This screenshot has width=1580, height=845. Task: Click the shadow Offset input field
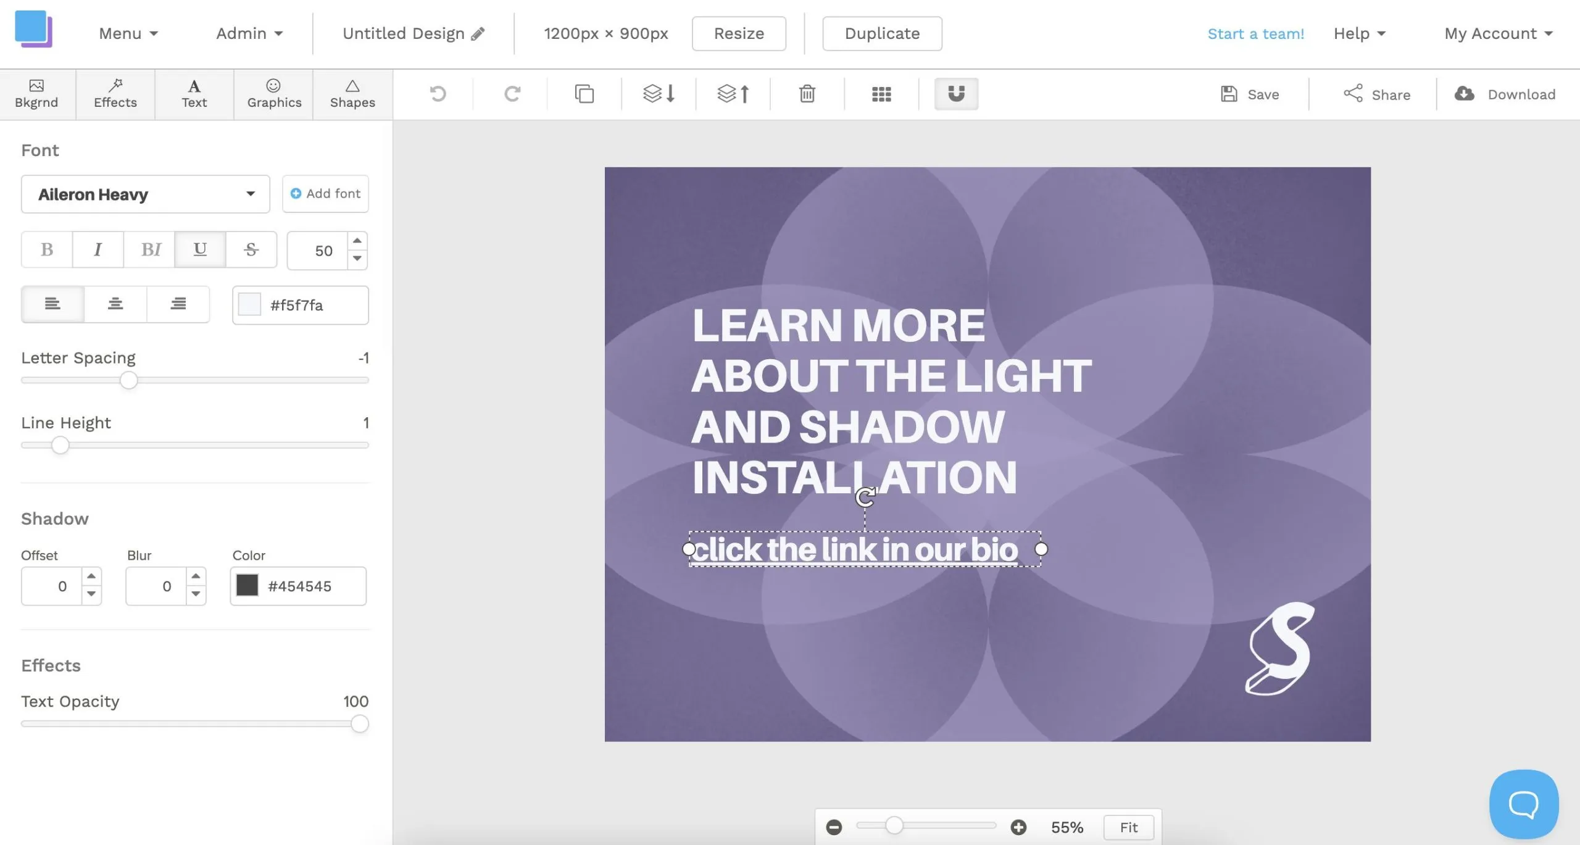(52, 586)
